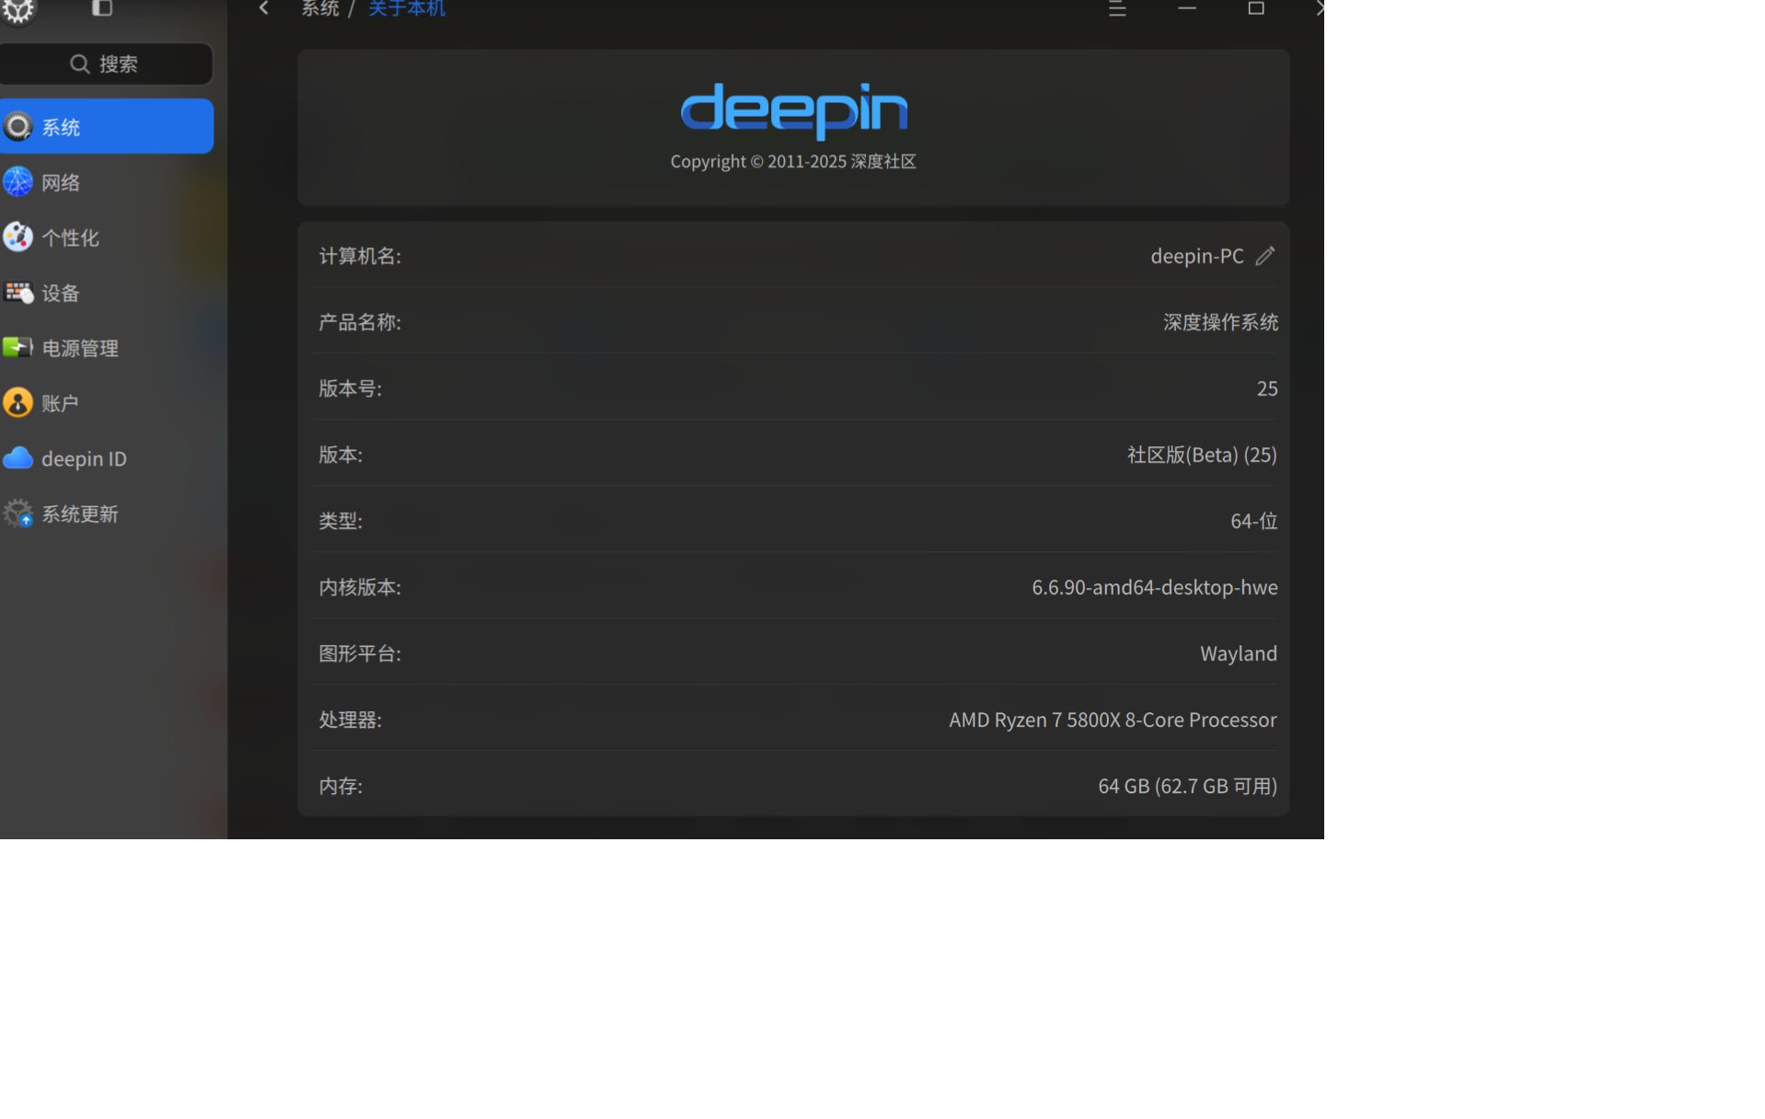Select the 个性化 personalization icon
The image size is (1765, 1119).
tap(17, 237)
